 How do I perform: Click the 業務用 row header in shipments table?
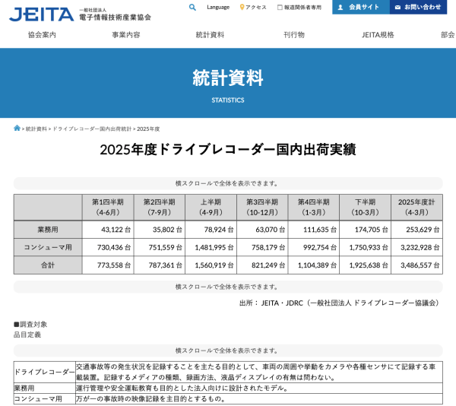[48, 230]
